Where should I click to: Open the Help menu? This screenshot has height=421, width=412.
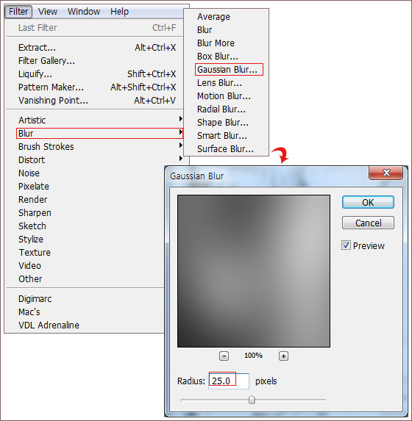(119, 12)
